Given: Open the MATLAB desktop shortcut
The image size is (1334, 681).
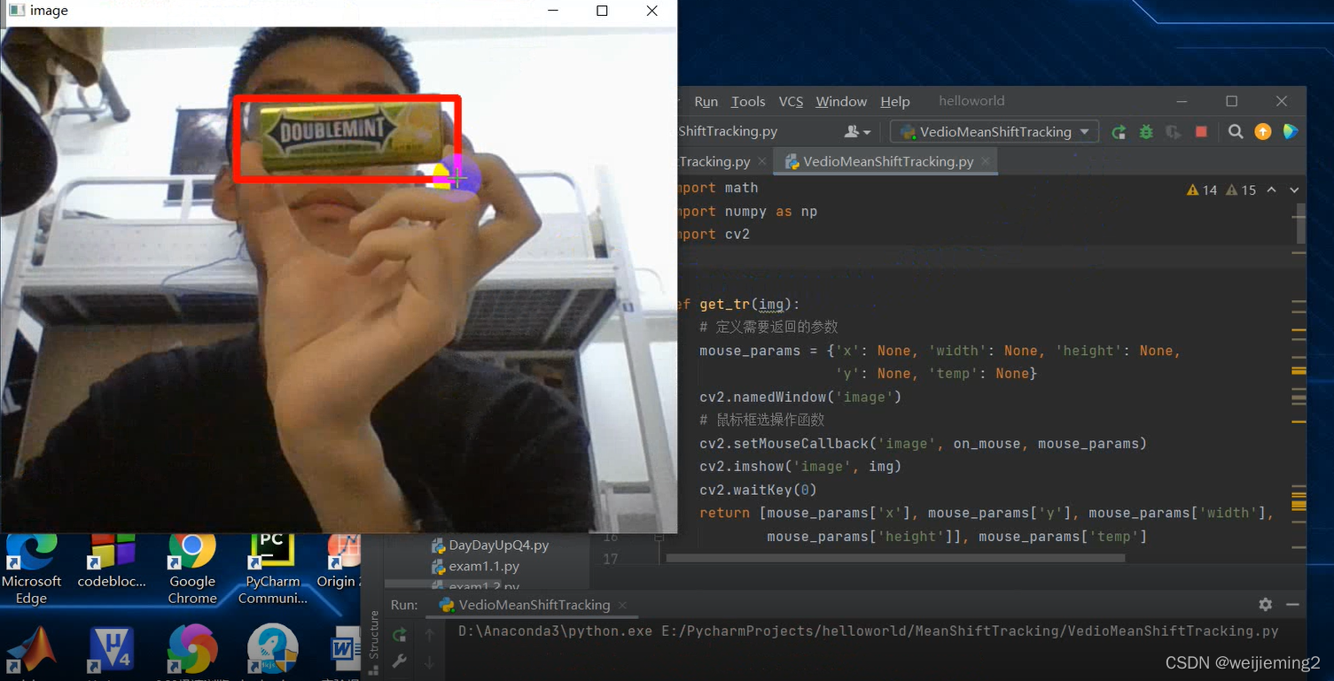Looking at the screenshot, I should [32, 651].
